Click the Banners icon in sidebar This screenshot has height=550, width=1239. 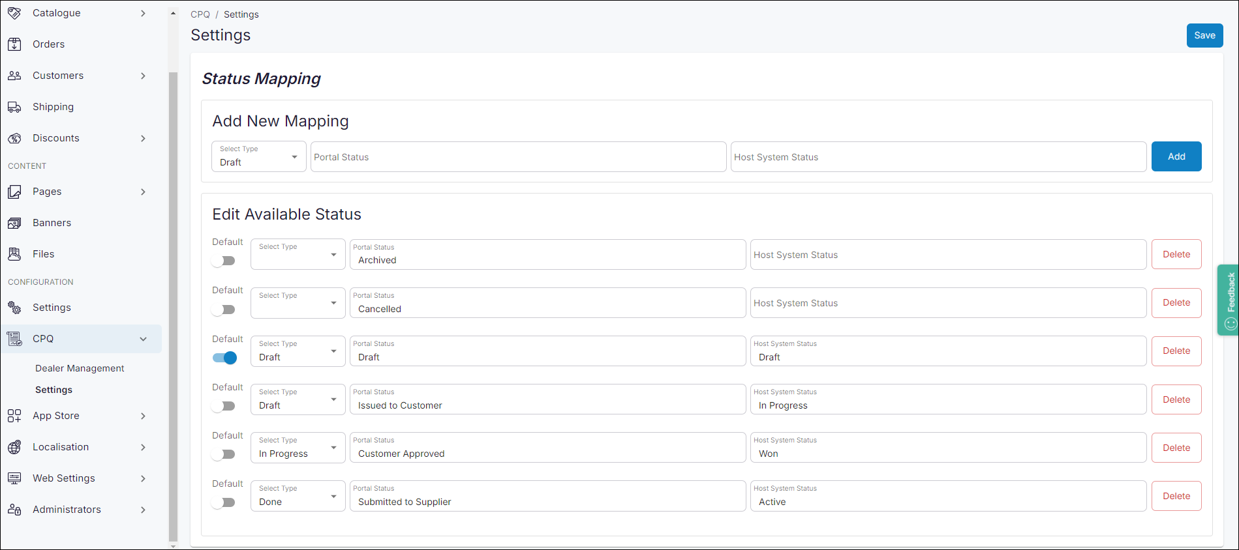[x=14, y=223]
